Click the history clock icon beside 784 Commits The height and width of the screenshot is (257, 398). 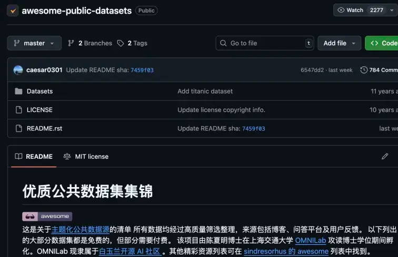pos(364,70)
